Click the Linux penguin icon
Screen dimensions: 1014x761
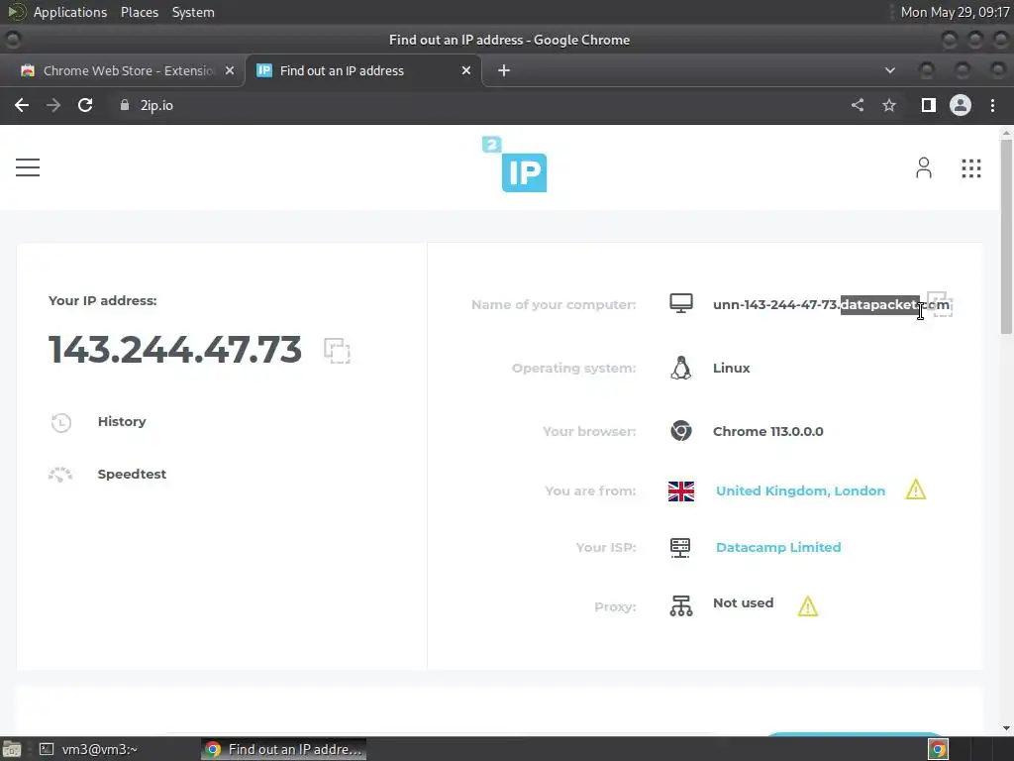pos(680,368)
